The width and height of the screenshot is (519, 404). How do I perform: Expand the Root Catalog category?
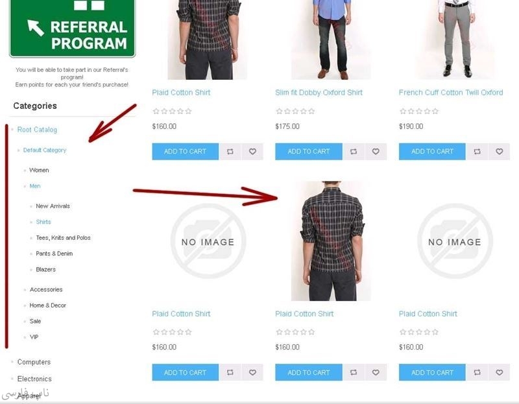pyautogui.click(x=37, y=130)
